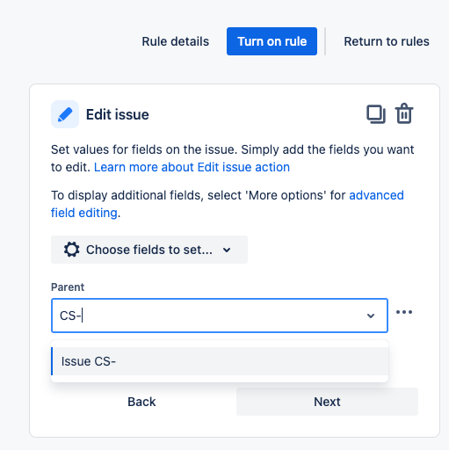Click the Edit issue heading text

pyautogui.click(x=118, y=114)
